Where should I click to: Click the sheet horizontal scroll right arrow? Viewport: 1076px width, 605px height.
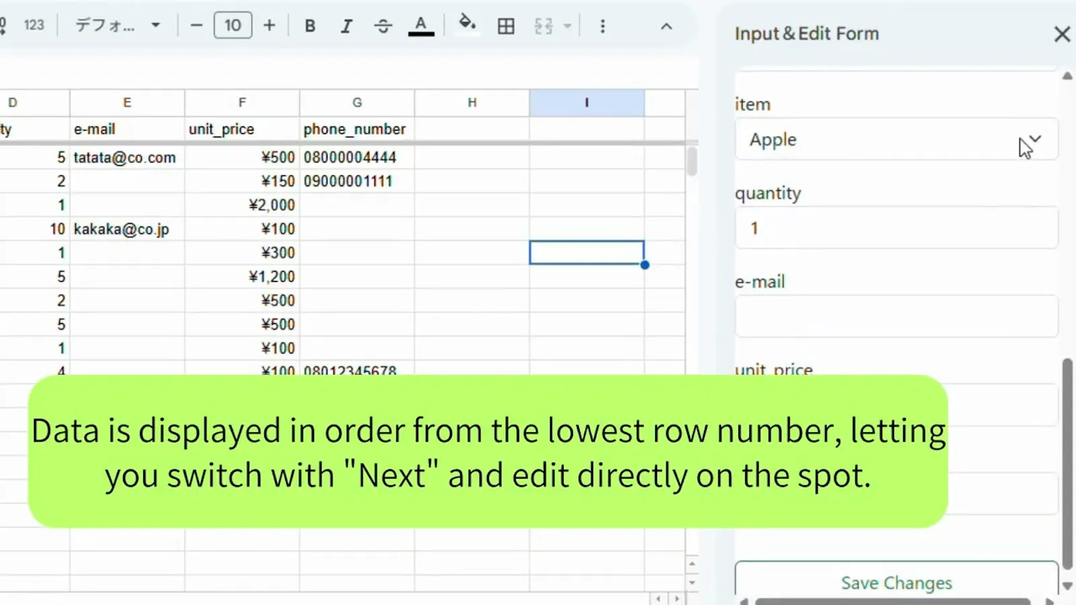pyautogui.click(x=677, y=598)
